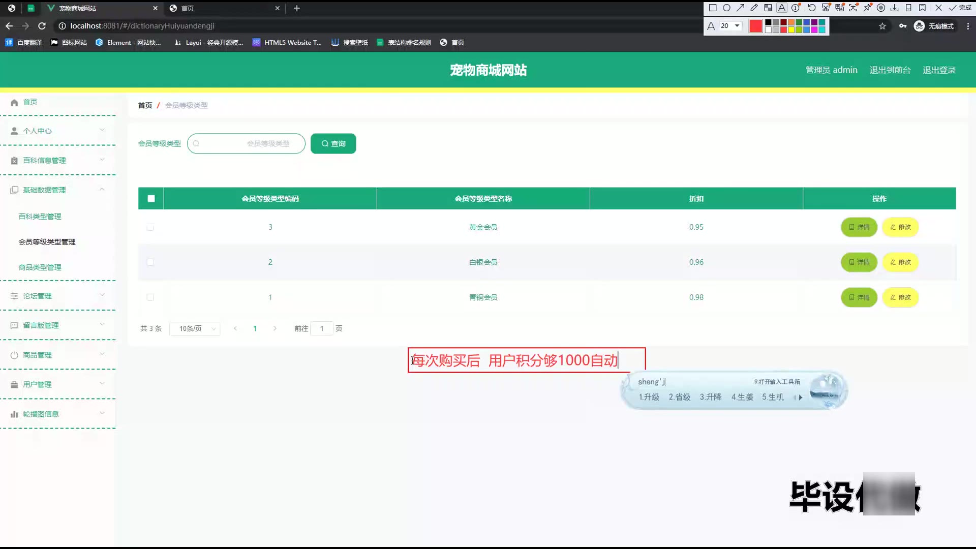Undo the last annotation
The width and height of the screenshot is (976, 549).
pos(812,8)
